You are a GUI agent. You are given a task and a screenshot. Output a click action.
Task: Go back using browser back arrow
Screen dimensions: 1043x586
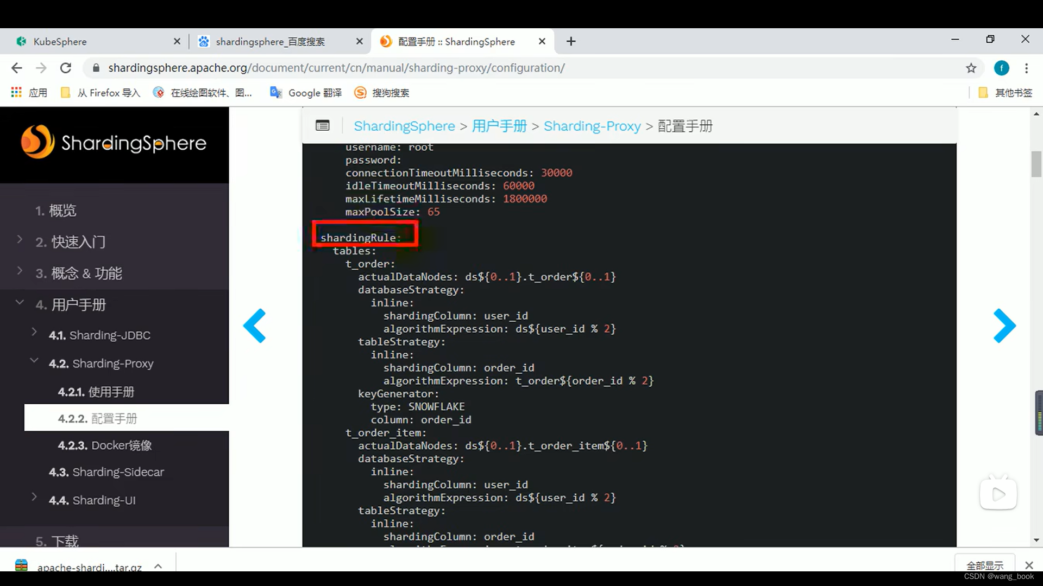17,68
